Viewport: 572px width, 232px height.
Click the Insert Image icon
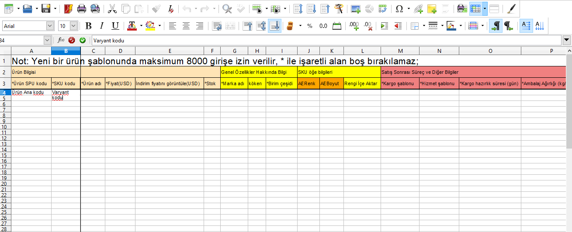click(356, 8)
